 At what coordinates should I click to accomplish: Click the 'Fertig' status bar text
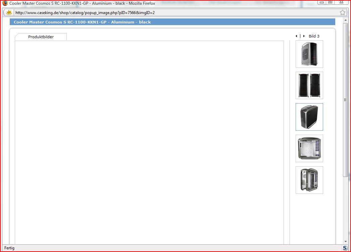pos(9,248)
